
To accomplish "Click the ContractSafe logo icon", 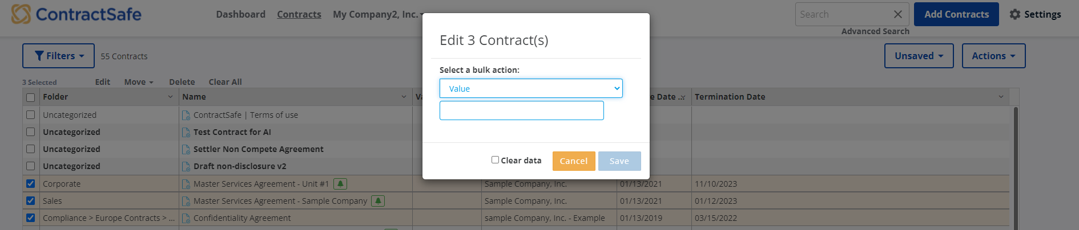I will click(21, 14).
